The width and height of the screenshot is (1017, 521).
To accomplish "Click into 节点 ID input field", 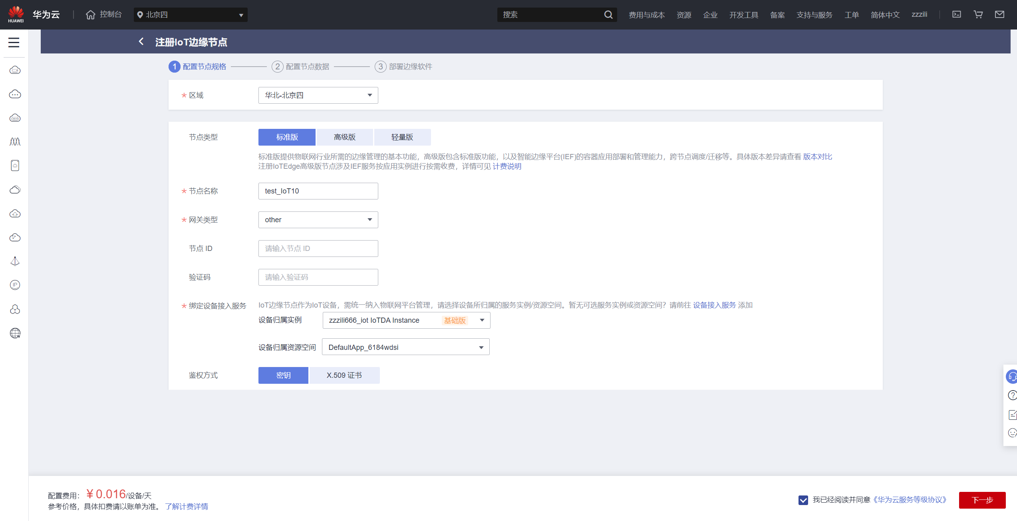I will [318, 249].
